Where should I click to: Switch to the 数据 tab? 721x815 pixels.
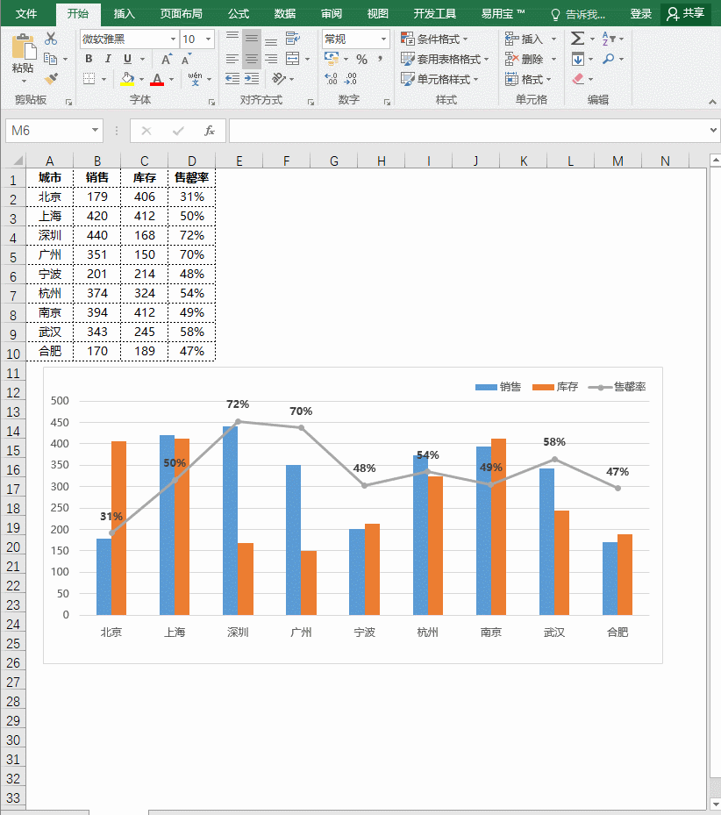coord(285,13)
